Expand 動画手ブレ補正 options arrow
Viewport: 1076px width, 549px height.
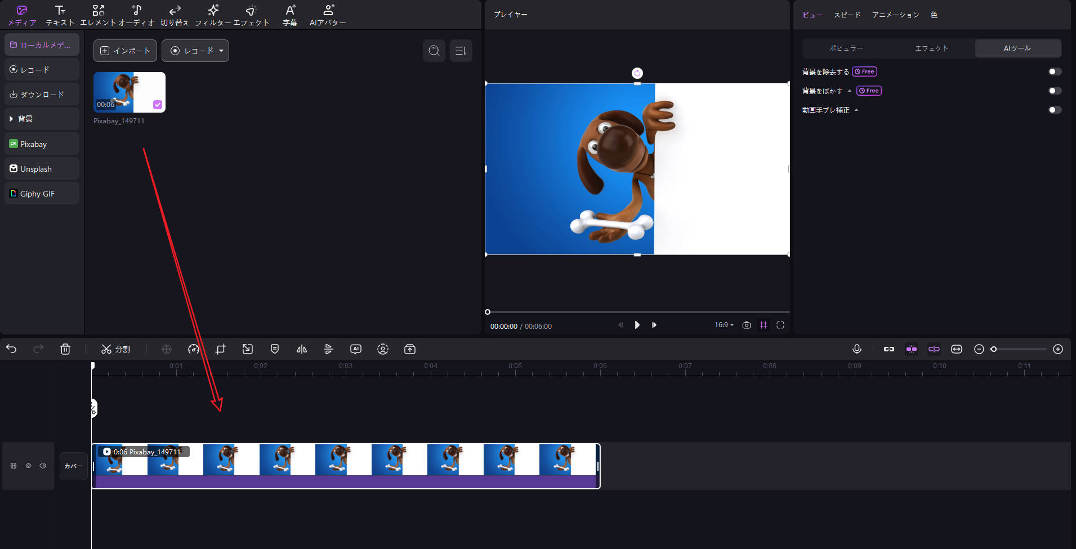coord(856,110)
